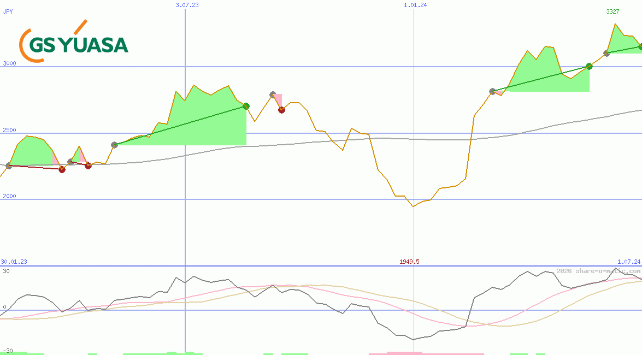This screenshot has height=355, width=642.
Task: Select the 30.01.23 start date label
Action: pyautogui.click(x=14, y=262)
